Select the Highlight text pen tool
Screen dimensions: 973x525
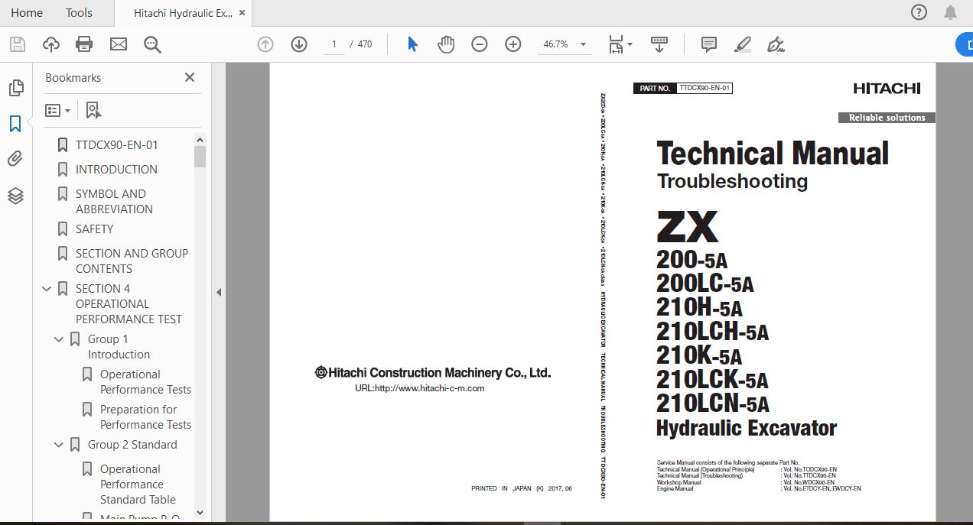click(x=742, y=44)
